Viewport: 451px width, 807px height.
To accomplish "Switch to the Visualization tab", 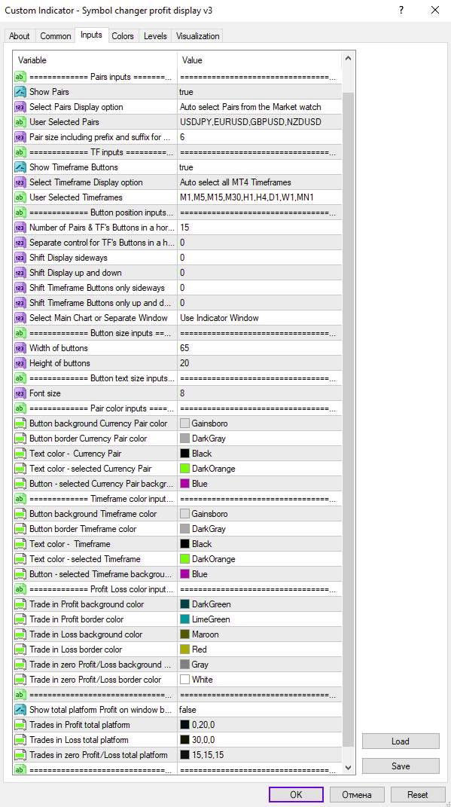I will tap(197, 36).
